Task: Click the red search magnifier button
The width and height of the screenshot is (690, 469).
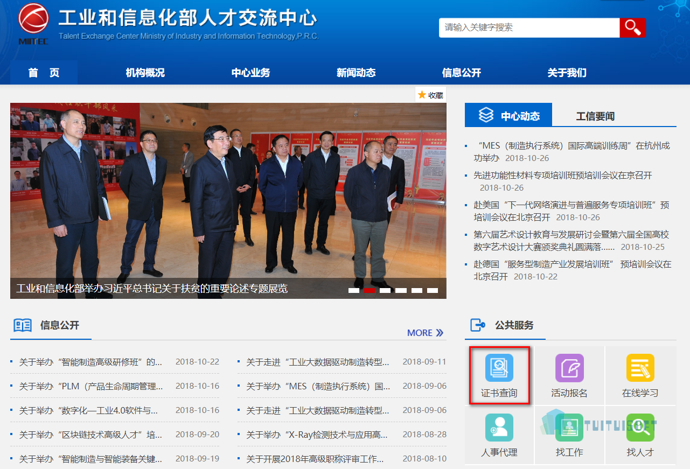Action: click(632, 27)
